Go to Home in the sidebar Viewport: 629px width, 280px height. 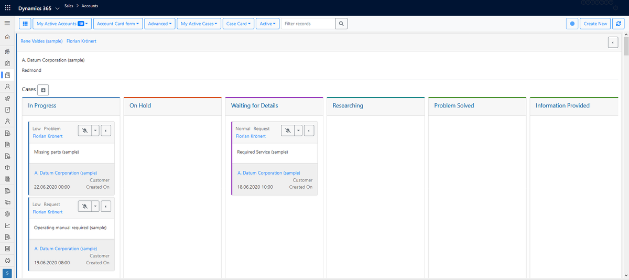(x=7, y=37)
